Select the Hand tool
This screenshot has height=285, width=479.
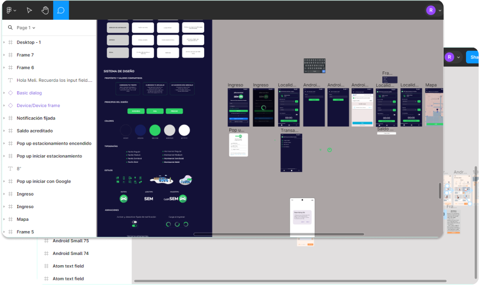click(x=45, y=10)
